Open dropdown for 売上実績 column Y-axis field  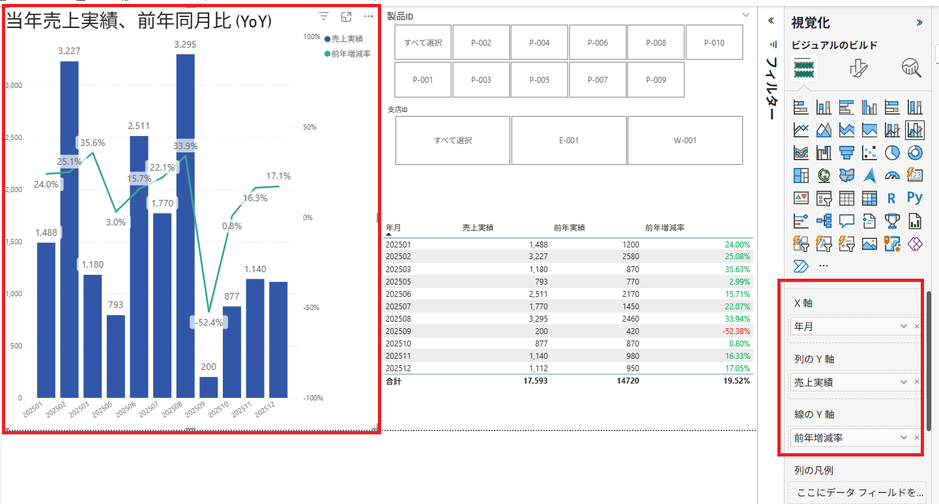[x=904, y=382]
